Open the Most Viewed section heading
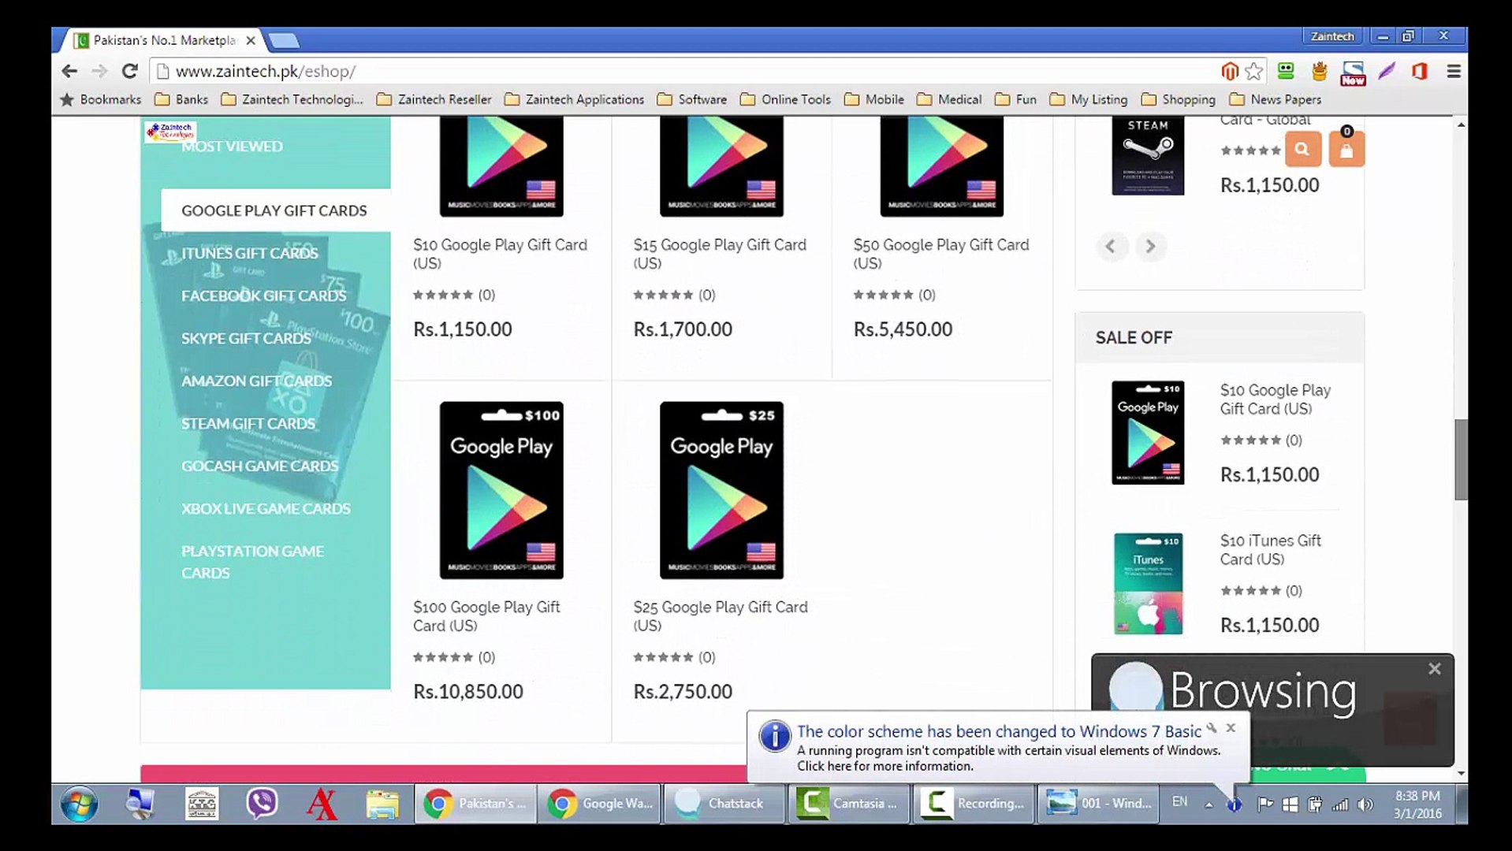Image resolution: width=1512 pixels, height=851 pixels. click(x=232, y=146)
